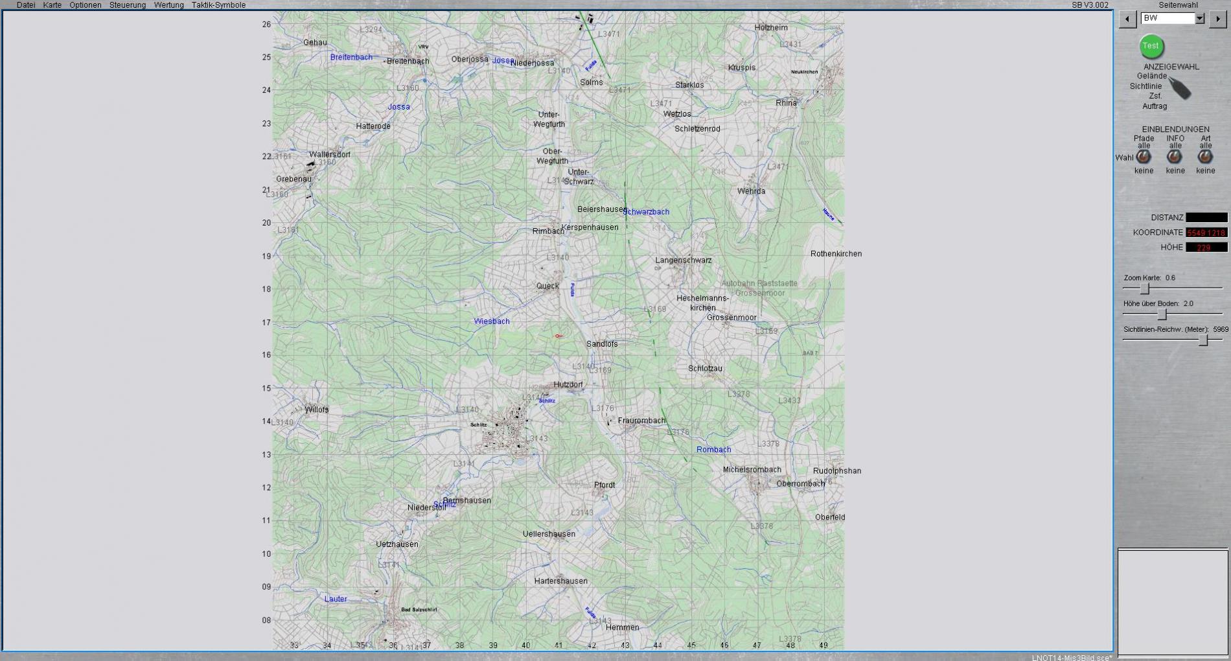Open the Karte menu
Viewport: 1231px width, 661px height.
pos(52,5)
